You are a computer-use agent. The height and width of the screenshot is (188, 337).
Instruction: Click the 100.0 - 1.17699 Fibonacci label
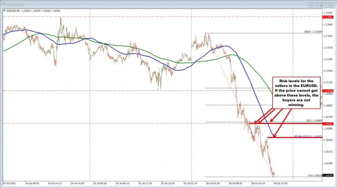[313, 32]
